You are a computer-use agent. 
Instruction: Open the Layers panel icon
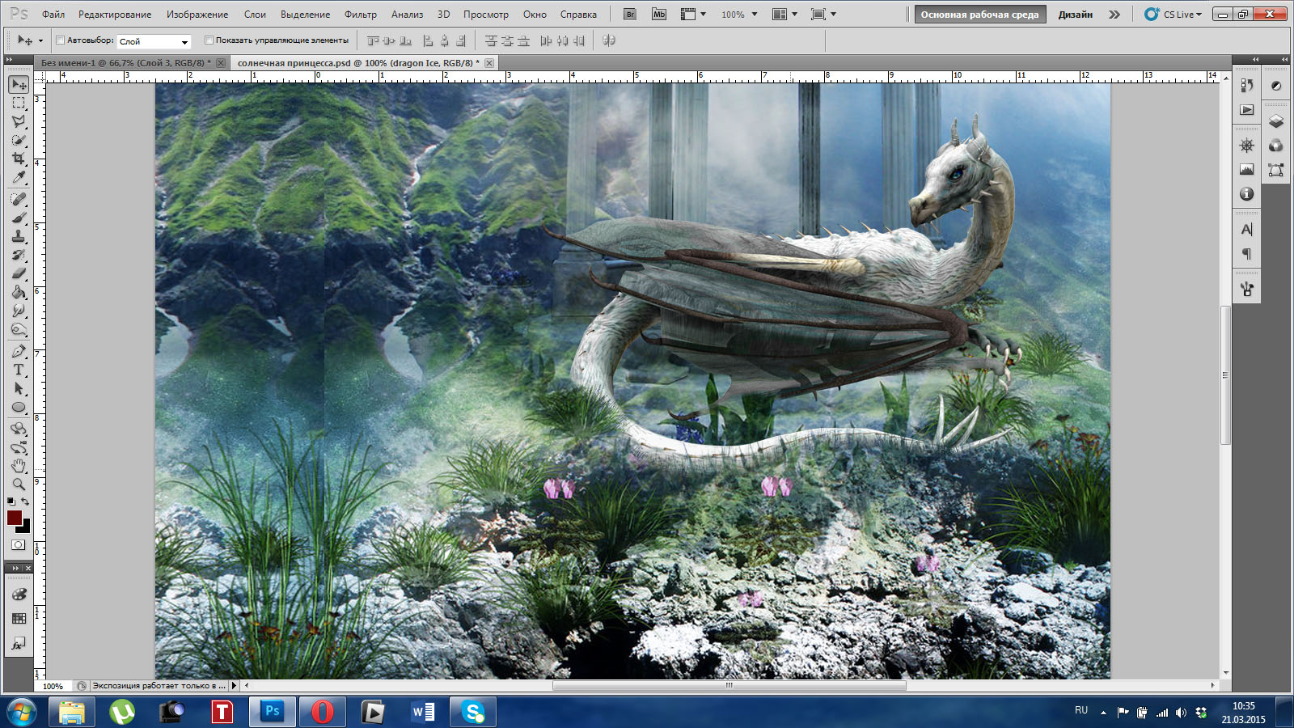pos(1276,121)
